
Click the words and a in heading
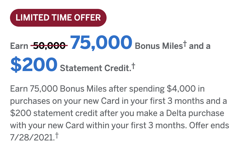pyautogui.click(x=200, y=46)
